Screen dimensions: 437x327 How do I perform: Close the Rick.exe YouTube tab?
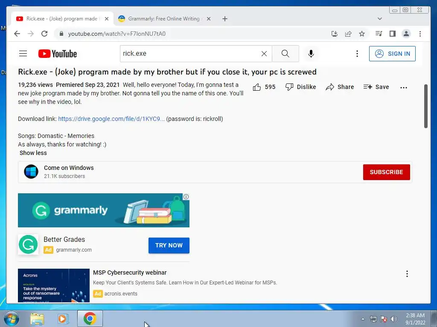(106, 19)
